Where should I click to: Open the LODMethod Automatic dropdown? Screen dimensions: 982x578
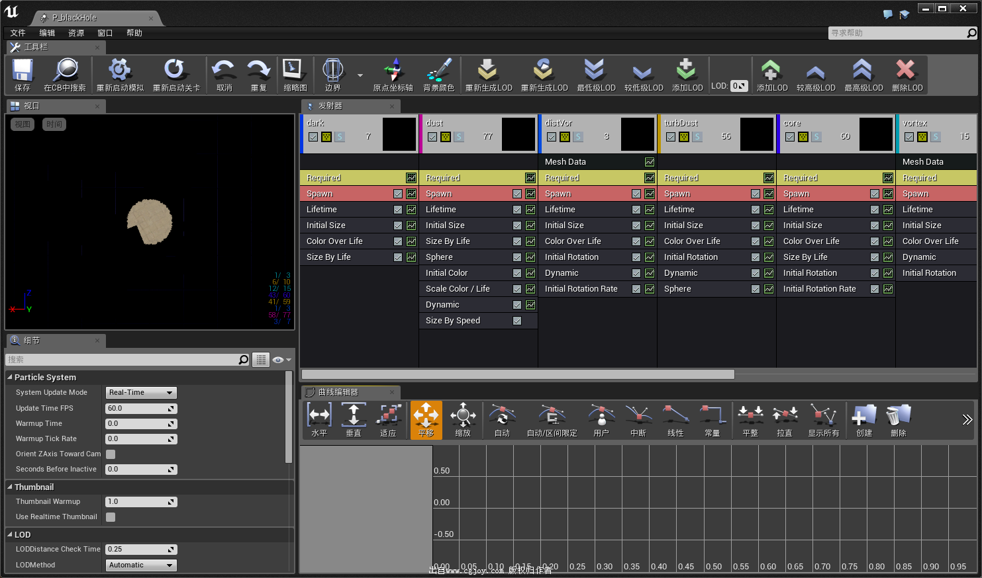(141, 565)
